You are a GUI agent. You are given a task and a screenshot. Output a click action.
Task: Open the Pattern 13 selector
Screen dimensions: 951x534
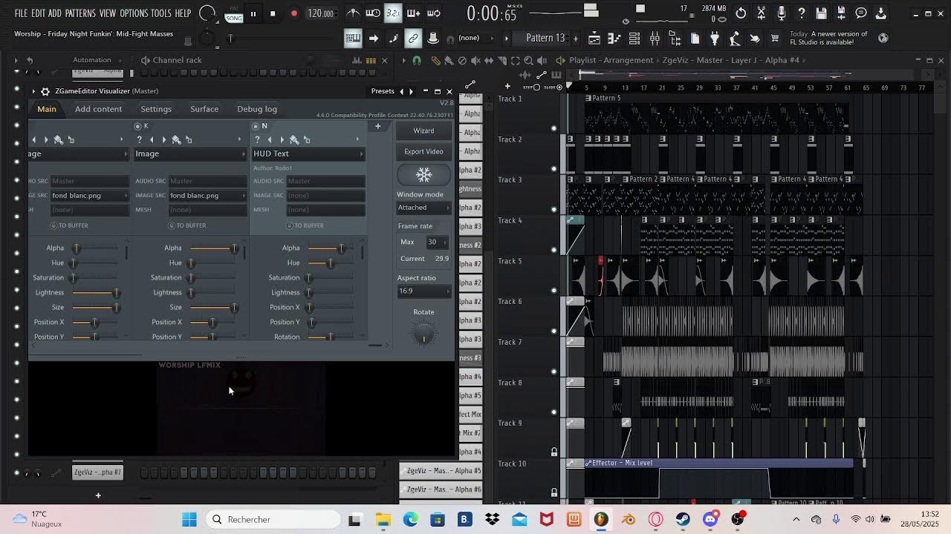tap(546, 38)
